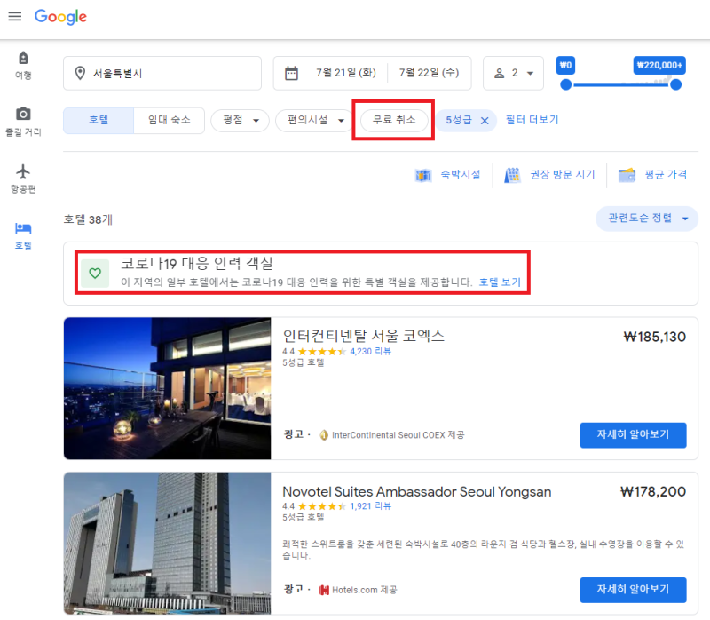This screenshot has height=620, width=710.
Task: Click the ₩185,130 price
Action: click(655, 338)
